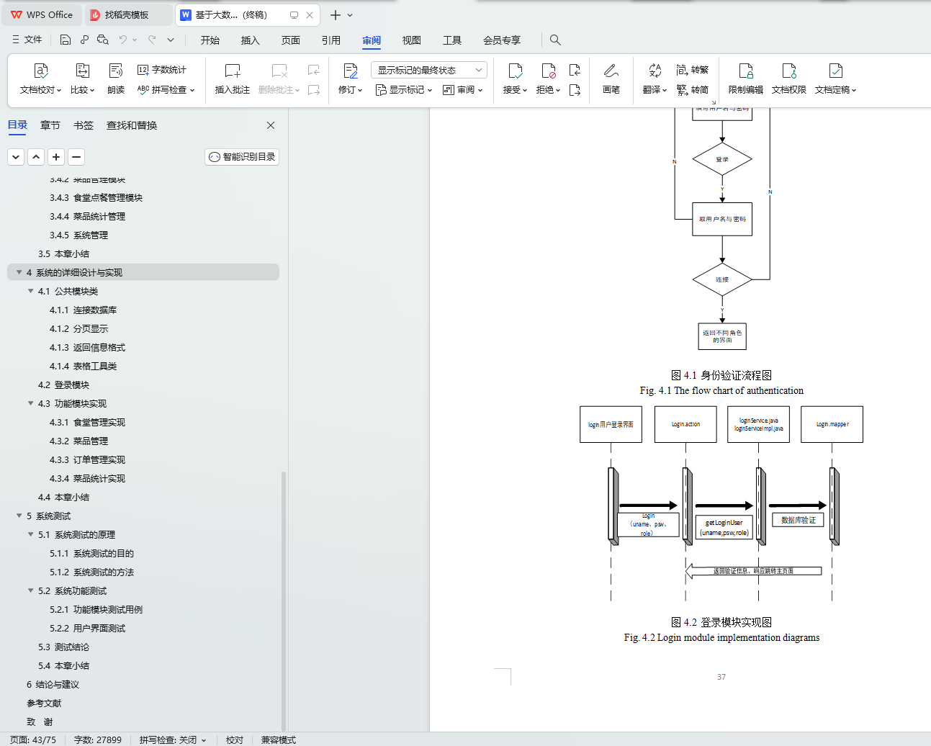Click the outline plus button
The width and height of the screenshot is (931, 746).
pos(56,157)
